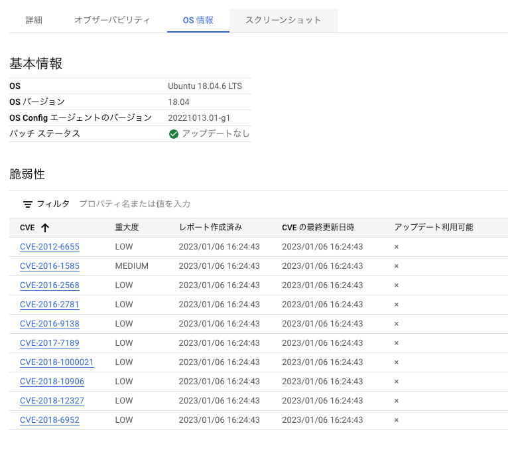Go to the スクリーンショット tab
Viewport: 508px width, 452px height.
(x=283, y=21)
